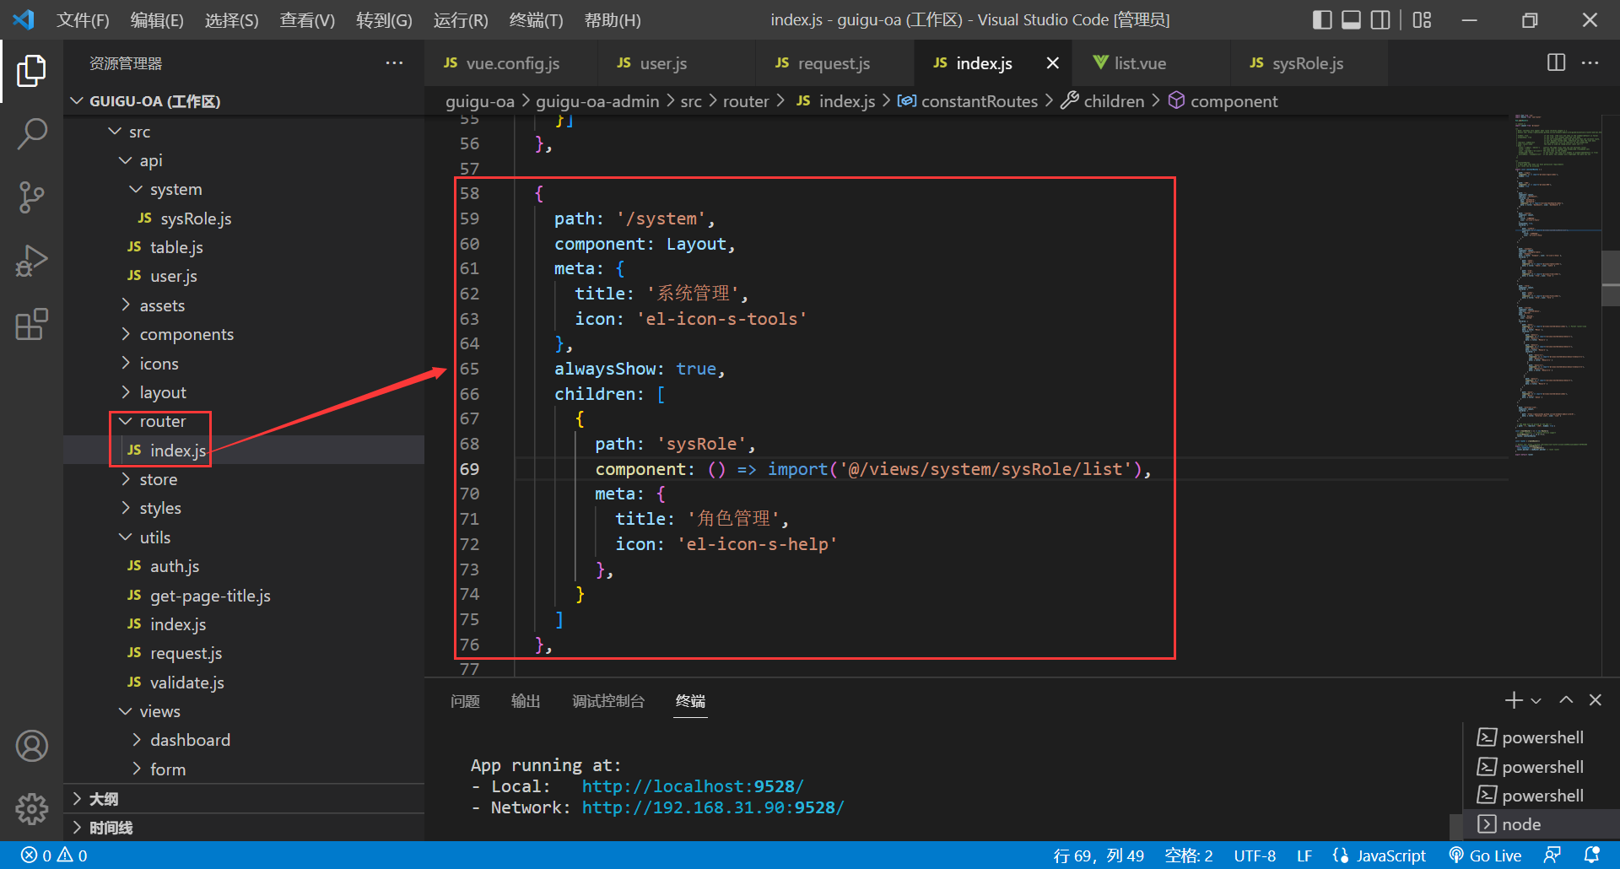Click the notifications bell in status bar
The height and width of the screenshot is (869, 1620).
1591,856
